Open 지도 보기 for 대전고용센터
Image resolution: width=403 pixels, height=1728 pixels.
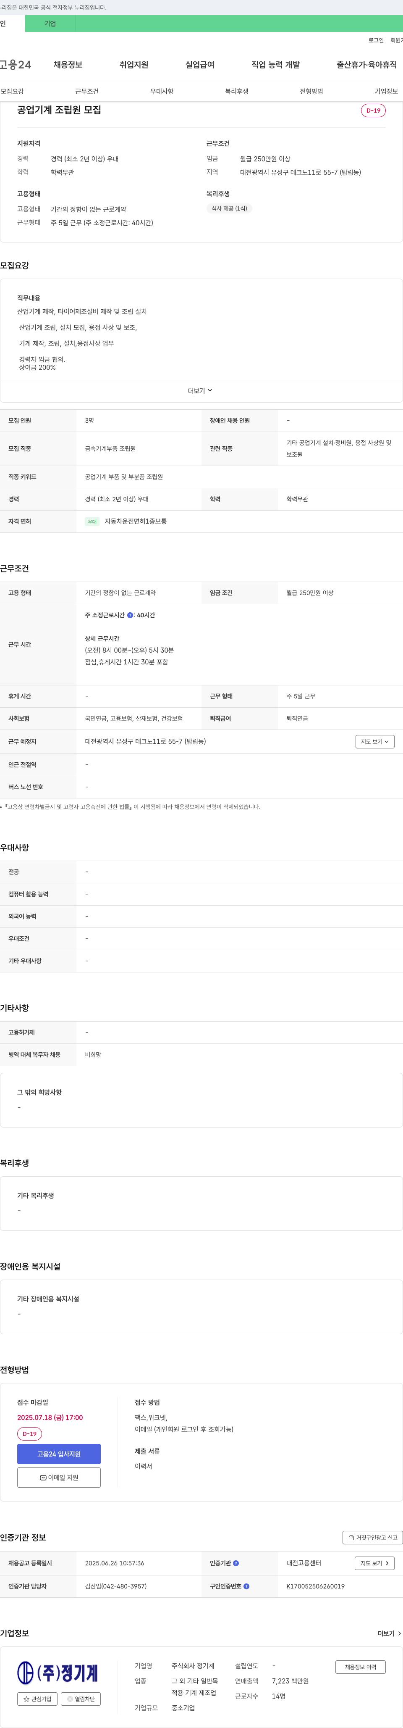[x=374, y=1563]
